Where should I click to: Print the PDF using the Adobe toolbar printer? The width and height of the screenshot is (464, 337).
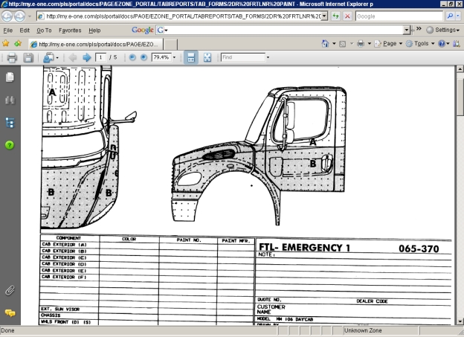point(12,57)
